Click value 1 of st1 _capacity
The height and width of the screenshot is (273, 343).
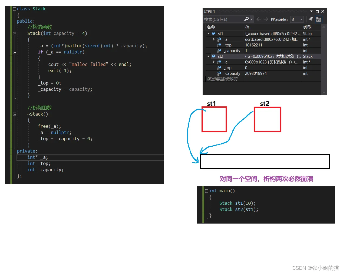click(x=246, y=51)
